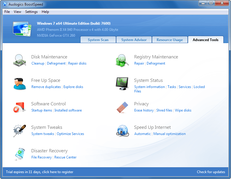The height and width of the screenshot is (179, 231).
Task: Click the Shred files link
Action: [x=164, y=110]
